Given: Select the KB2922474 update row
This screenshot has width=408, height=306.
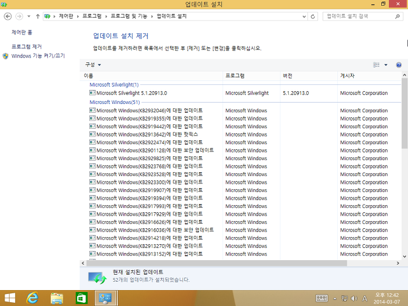Looking at the screenshot, I should tap(240, 142).
